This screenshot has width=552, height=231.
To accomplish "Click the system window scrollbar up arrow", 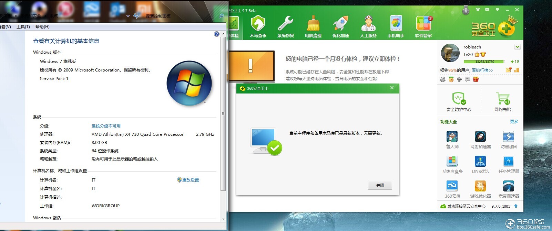I will pos(223,34).
